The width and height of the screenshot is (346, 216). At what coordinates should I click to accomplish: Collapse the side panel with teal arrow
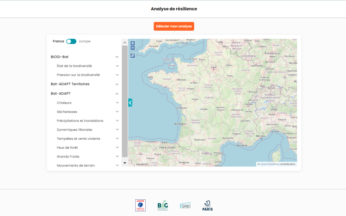click(130, 103)
